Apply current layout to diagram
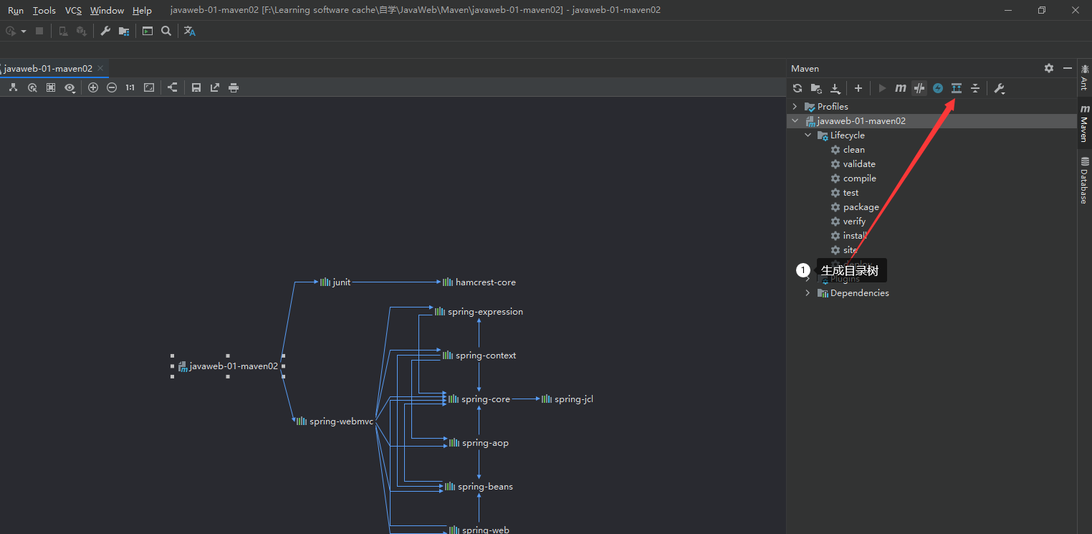The width and height of the screenshot is (1092, 534). (173, 87)
